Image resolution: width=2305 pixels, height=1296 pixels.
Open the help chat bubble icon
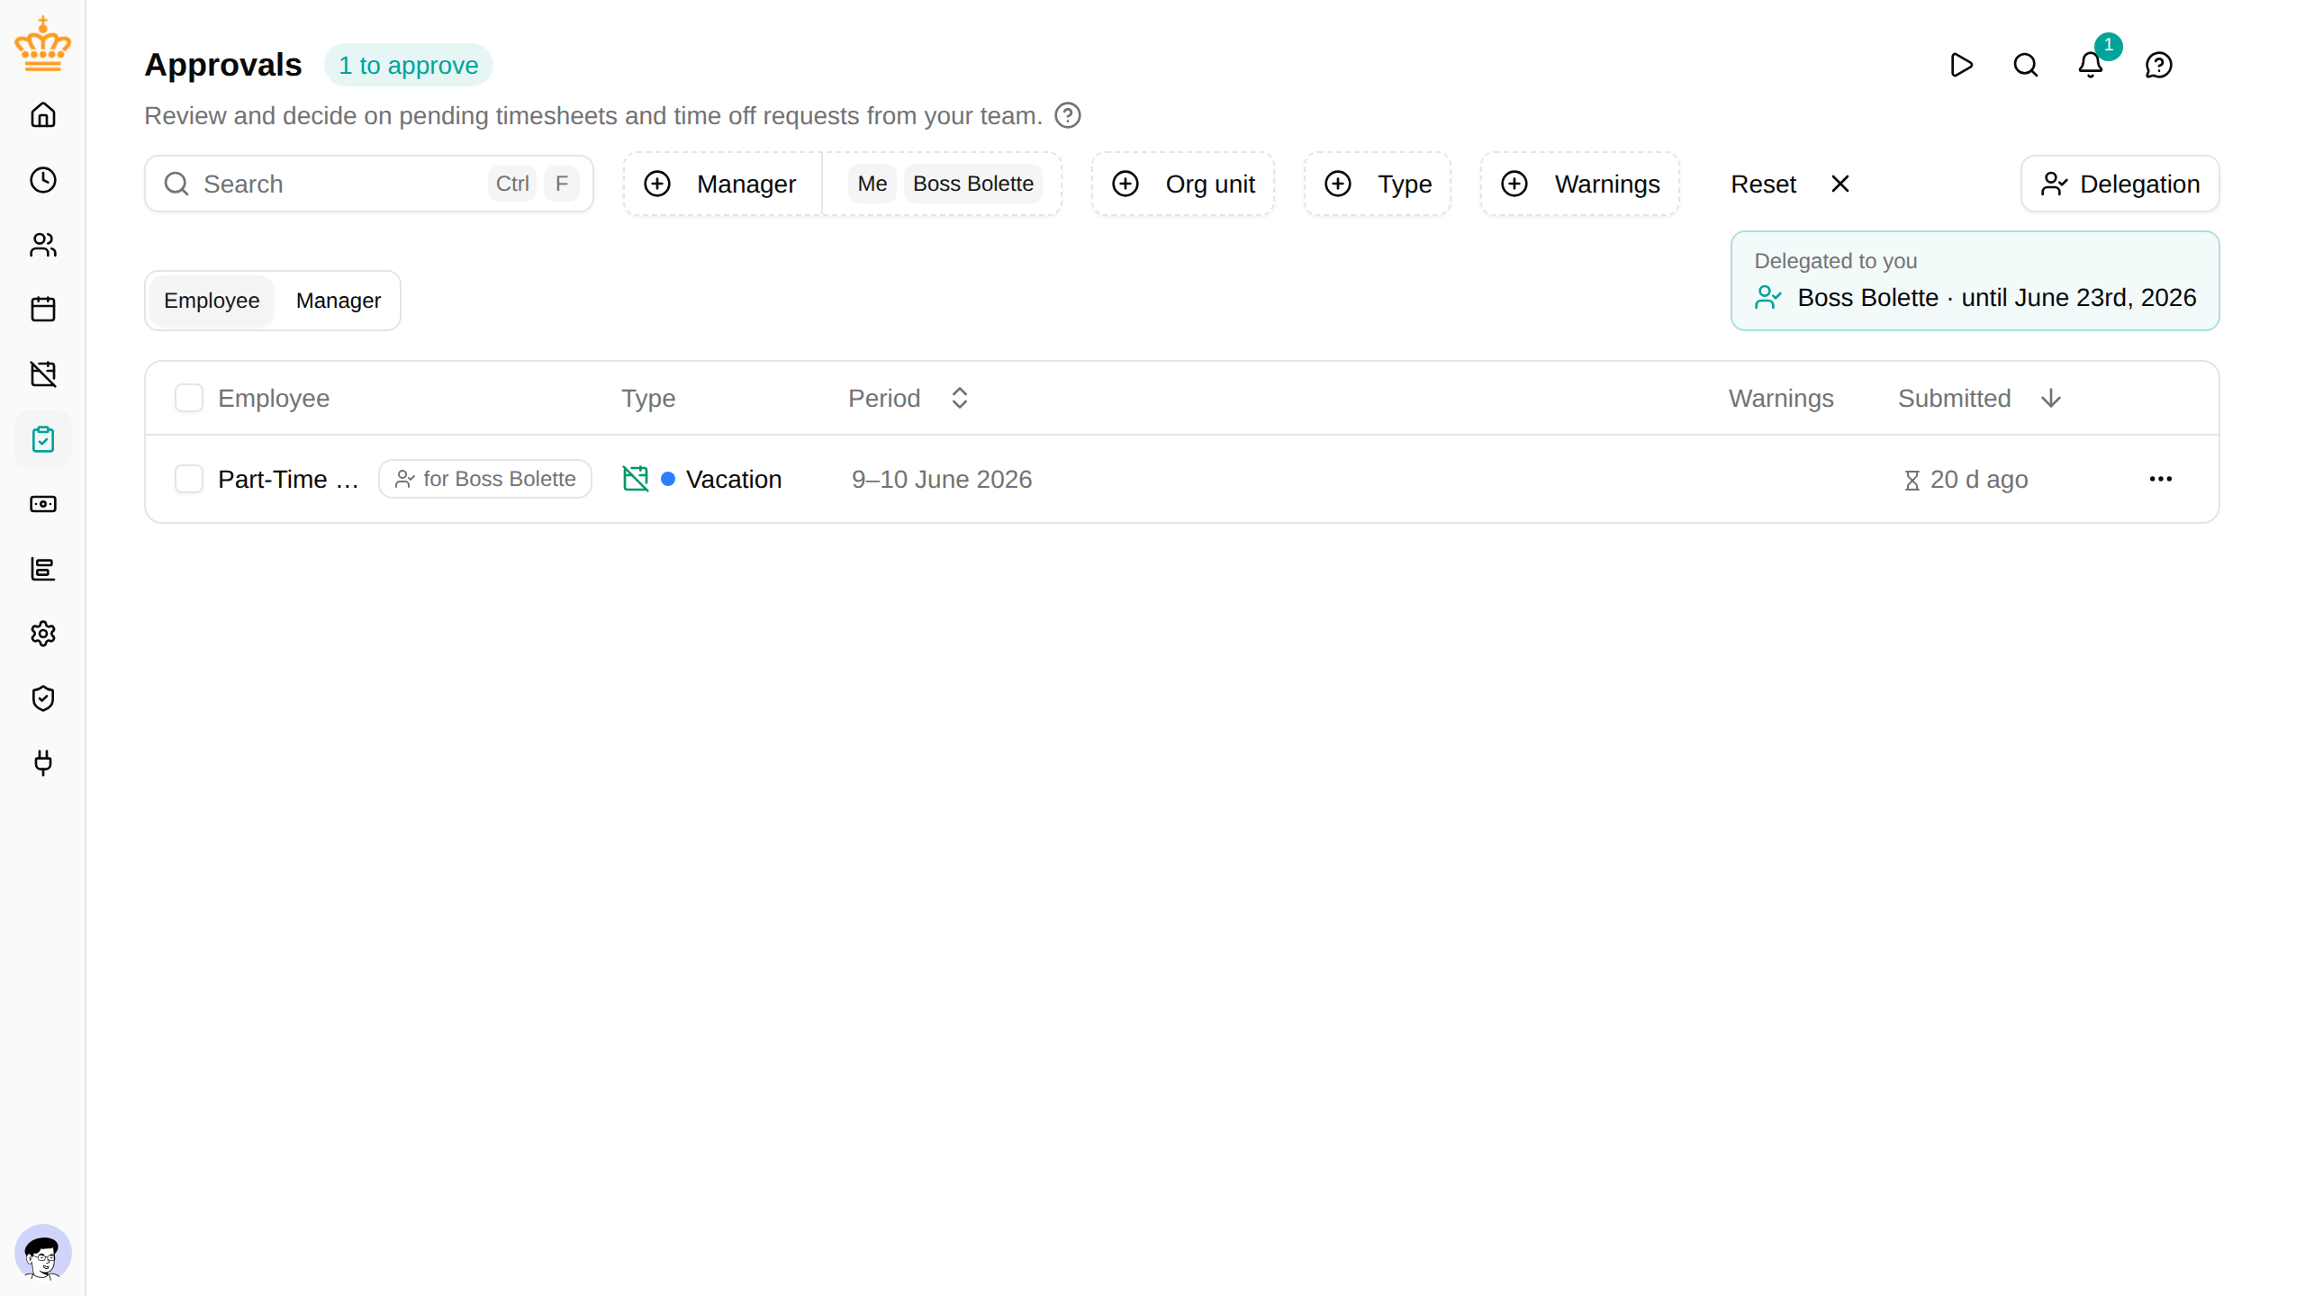tap(2159, 65)
